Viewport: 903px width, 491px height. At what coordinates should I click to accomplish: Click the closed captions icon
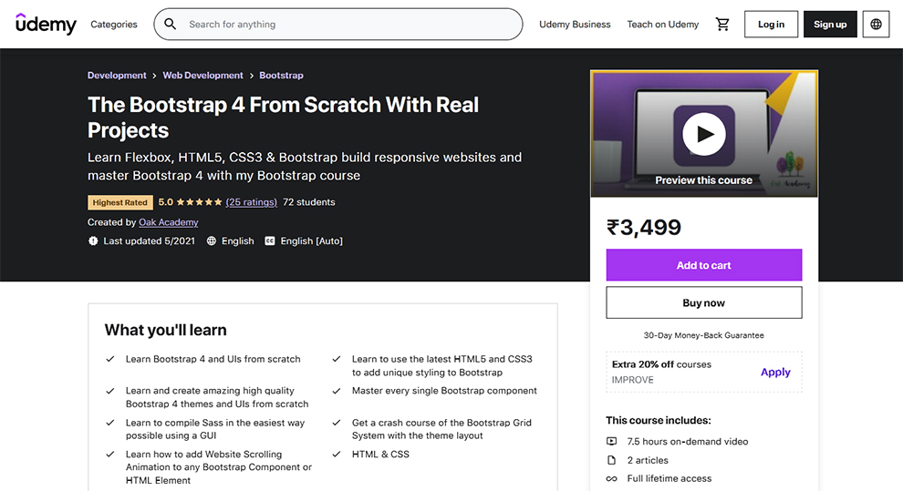coord(270,241)
